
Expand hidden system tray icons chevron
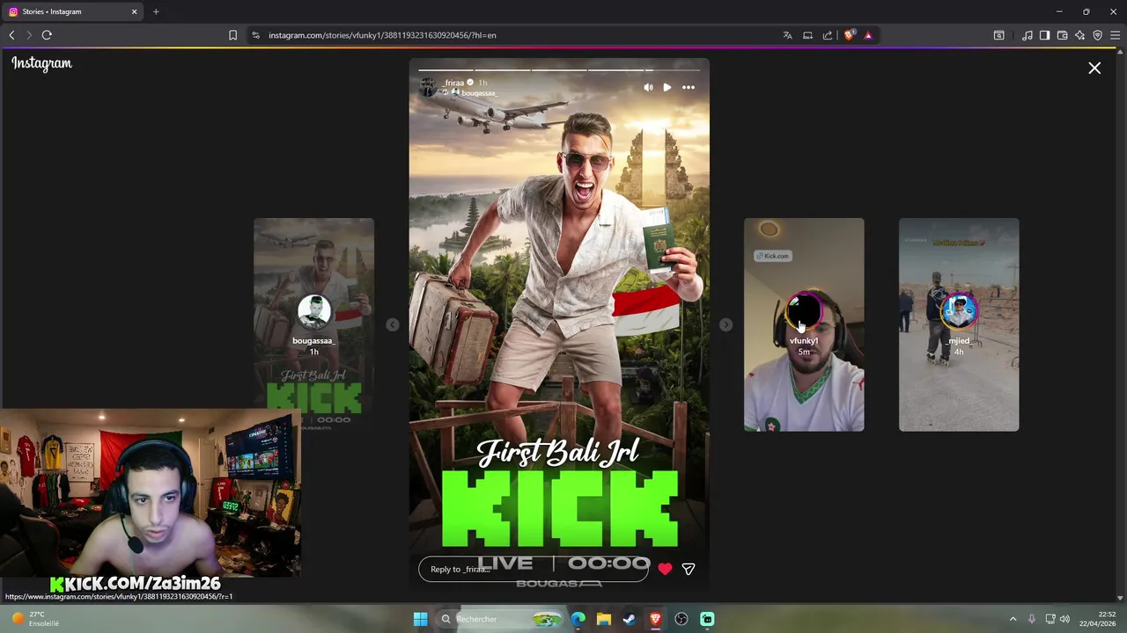point(1013,619)
